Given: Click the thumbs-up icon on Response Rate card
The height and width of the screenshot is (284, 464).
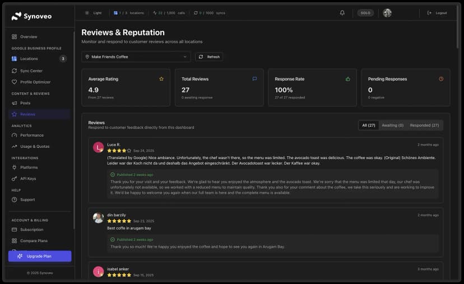Looking at the screenshot, I should pyautogui.click(x=348, y=79).
